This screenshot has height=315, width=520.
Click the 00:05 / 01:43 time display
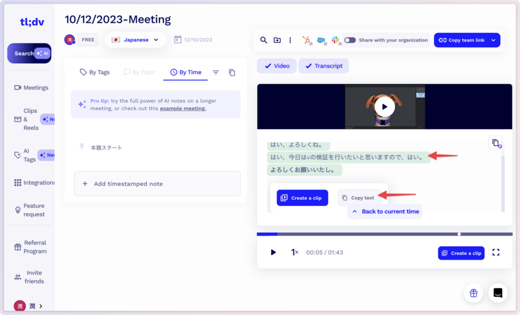click(325, 252)
